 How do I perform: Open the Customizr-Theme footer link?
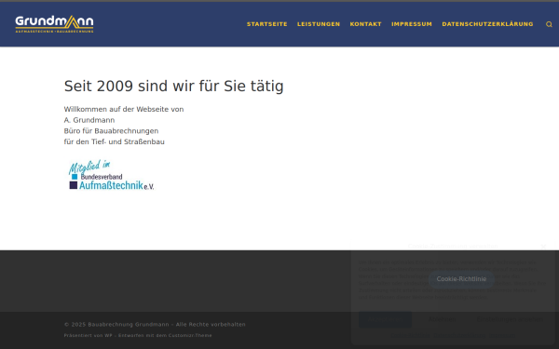pyautogui.click(x=190, y=335)
